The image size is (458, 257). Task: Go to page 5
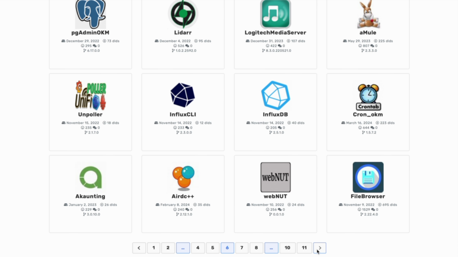coord(213,248)
